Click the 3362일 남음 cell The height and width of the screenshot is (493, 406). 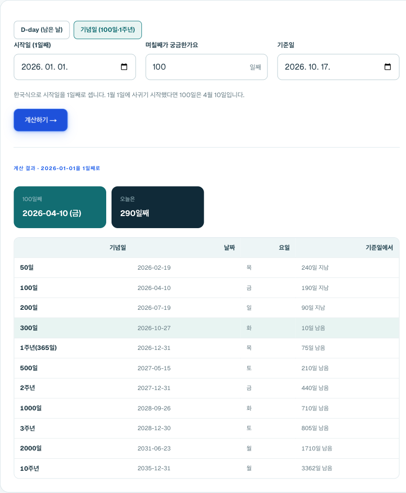coord(317,468)
